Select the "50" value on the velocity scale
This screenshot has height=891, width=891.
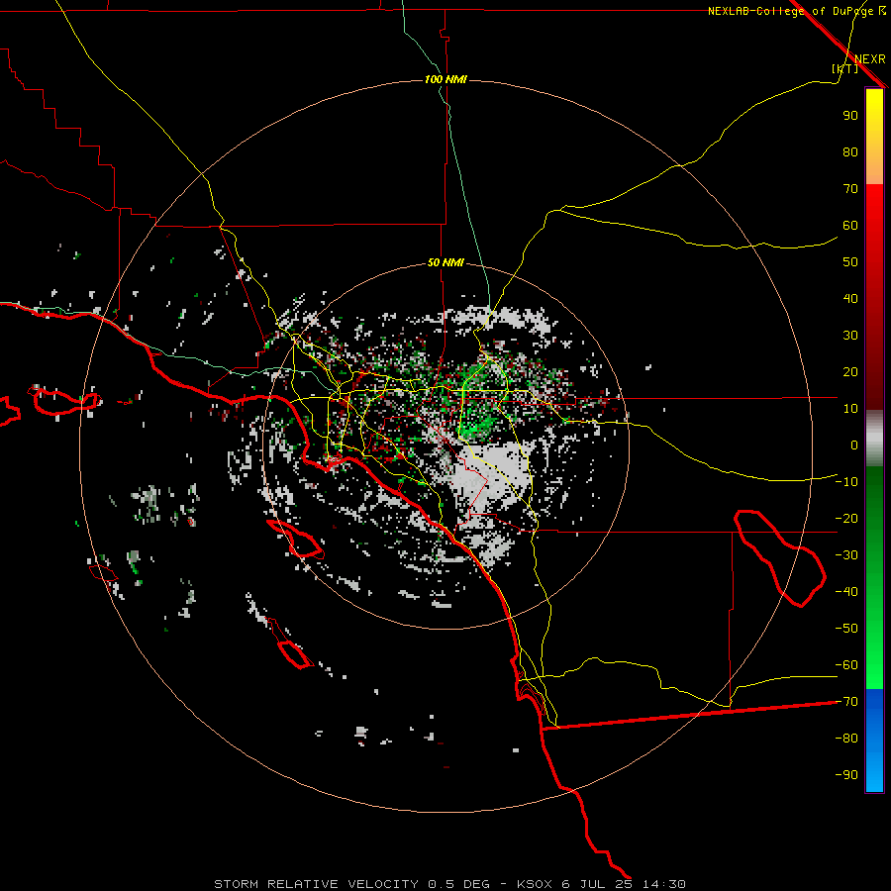[x=850, y=262]
